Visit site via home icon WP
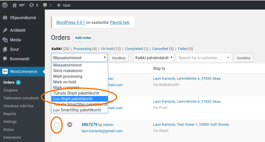The image size is (265, 142). (18, 5)
